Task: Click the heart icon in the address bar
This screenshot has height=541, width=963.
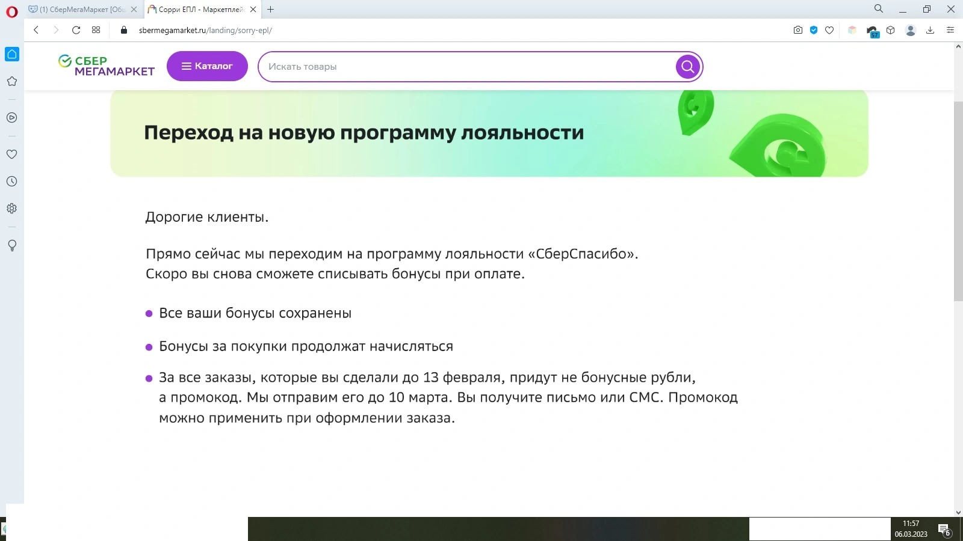Action: coord(829,30)
